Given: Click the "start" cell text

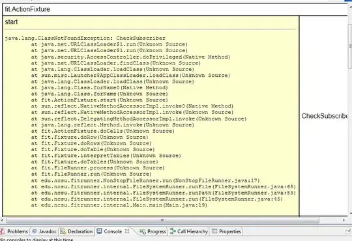Looking at the screenshot, I should (x=11, y=22).
